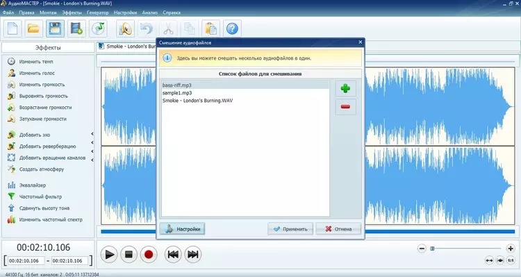Open the Правка menu
This screenshot has width=521, height=277.
click(x=26, y=12)
